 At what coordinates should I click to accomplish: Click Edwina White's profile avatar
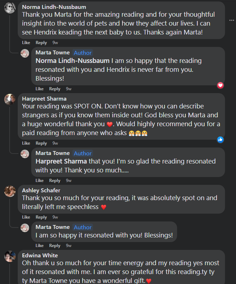coord(10,256)
